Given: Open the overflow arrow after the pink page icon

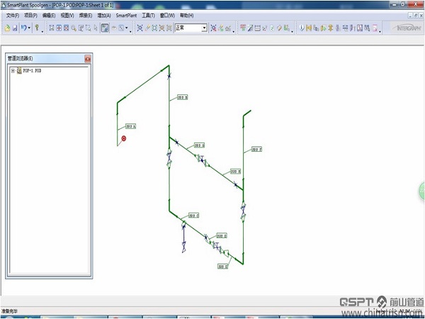Looking at the screenshot, I should tap(380, 32).
